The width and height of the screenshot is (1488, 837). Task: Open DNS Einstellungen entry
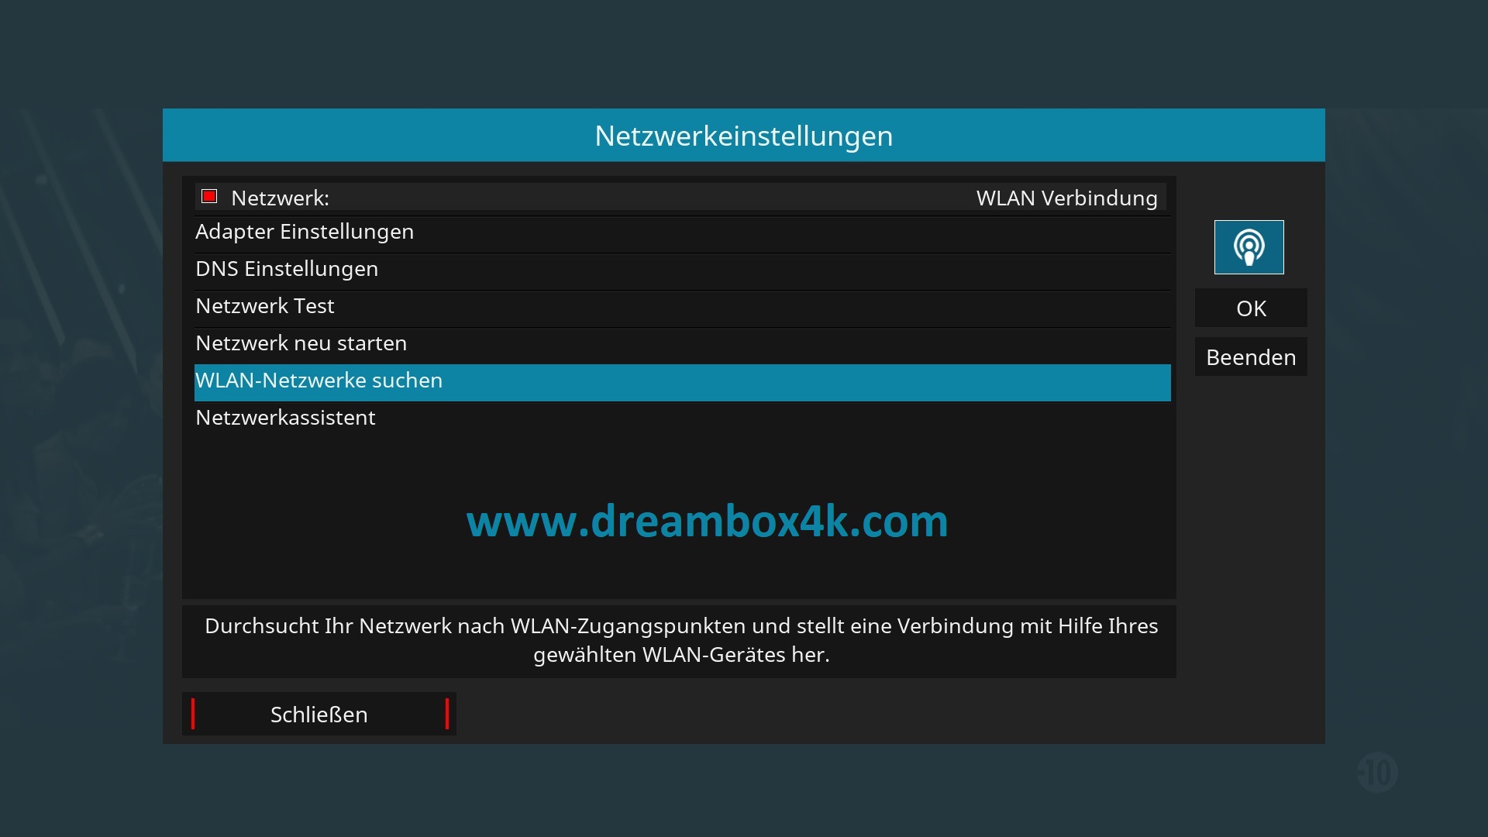682,270
